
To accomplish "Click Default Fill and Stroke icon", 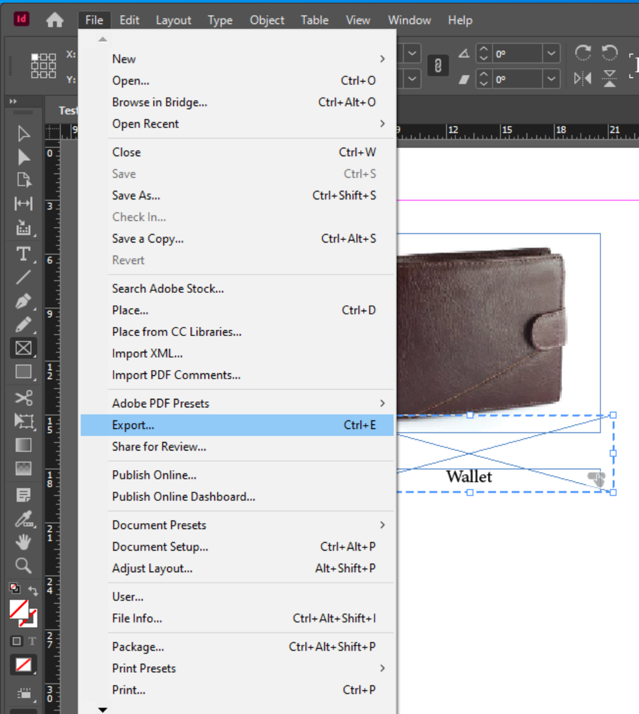I will point(14,588).
